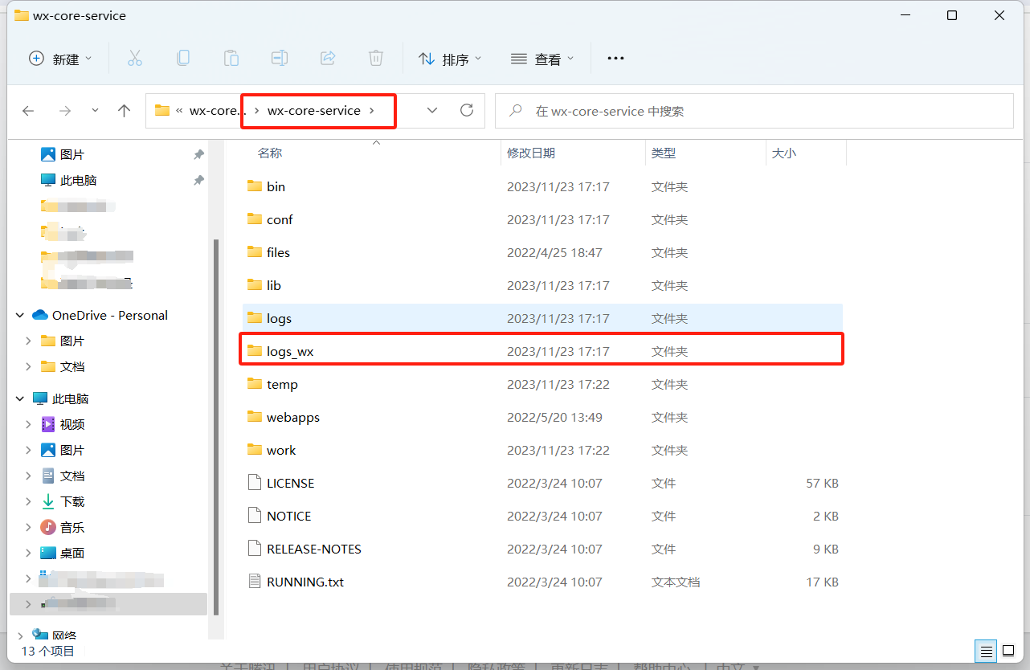Click the Paste clipboard icon
This screenshot has height=670, width=1030.
[231, 59]
